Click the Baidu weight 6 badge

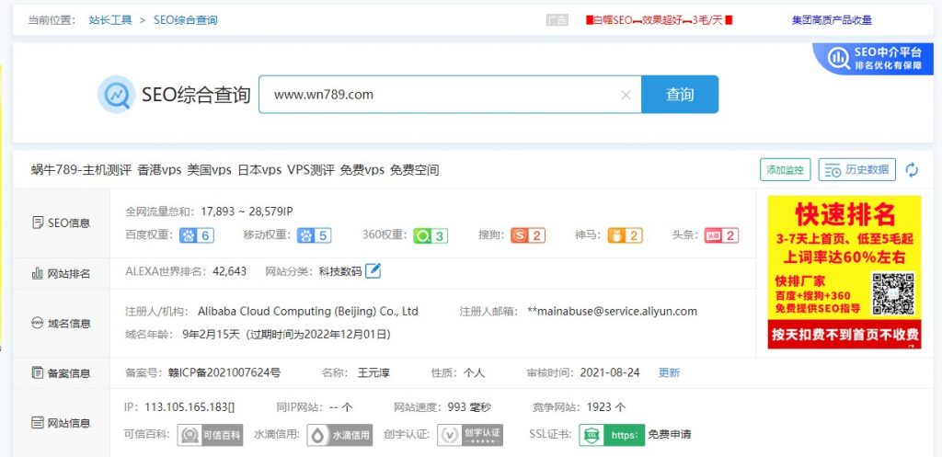tap(196, 235)
